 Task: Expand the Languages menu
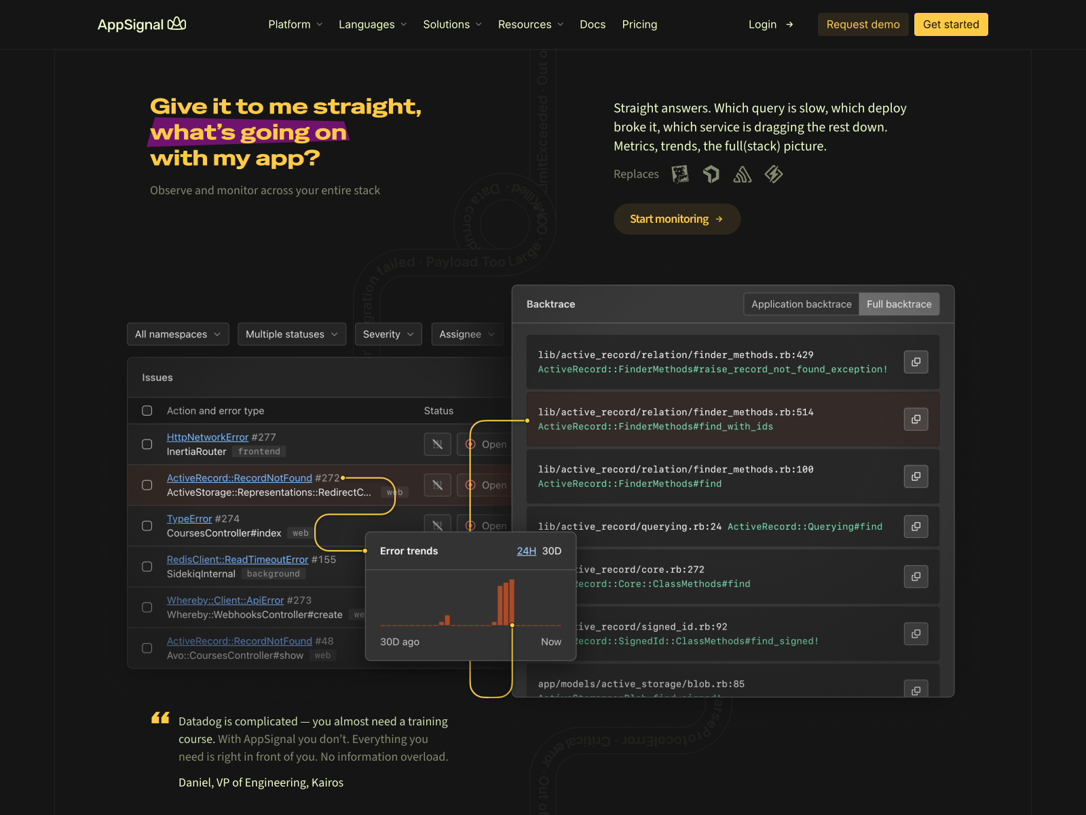(x=373, y=24)
